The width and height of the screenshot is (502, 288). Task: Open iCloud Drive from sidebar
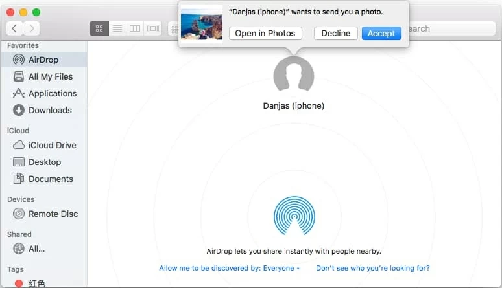point(52,145)
